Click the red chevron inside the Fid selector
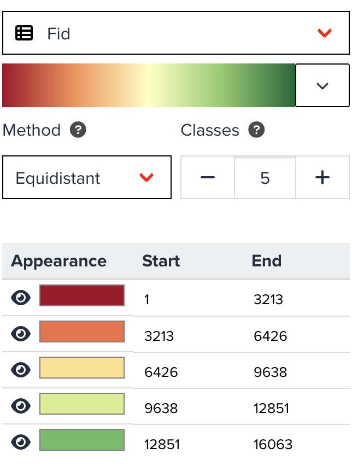The width and height of the screenshot is (352, 471). tap(325, 33)
